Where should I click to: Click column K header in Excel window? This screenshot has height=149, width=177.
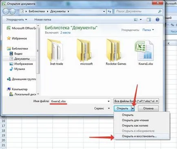tap(168, 43)
